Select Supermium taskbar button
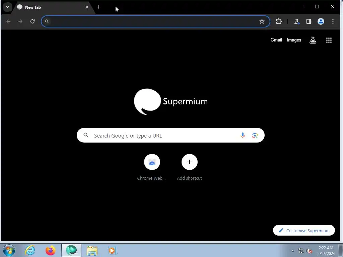This screenshot has width=343, height=257. 71,250
